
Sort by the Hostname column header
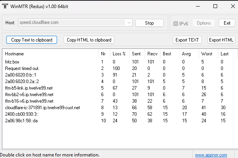coord(51,54)
